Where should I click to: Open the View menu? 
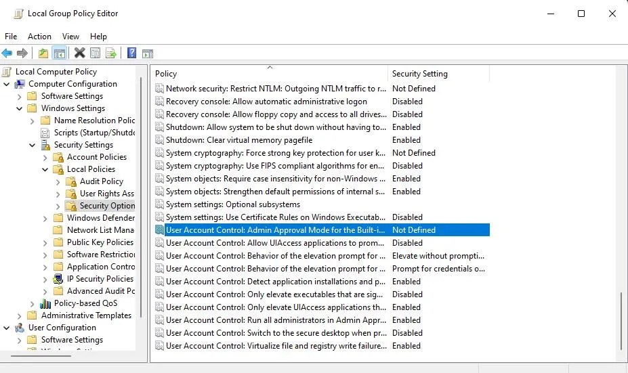[70, 37]
